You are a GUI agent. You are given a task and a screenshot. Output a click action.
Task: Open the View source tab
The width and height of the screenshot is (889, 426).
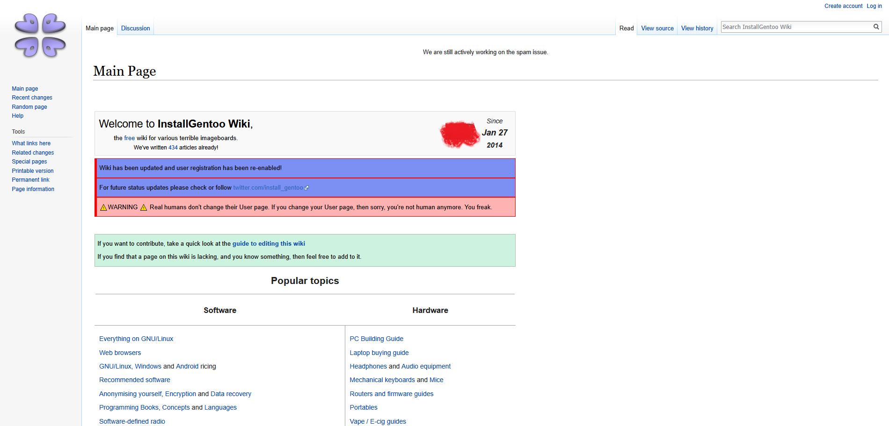tap(657, 28)
